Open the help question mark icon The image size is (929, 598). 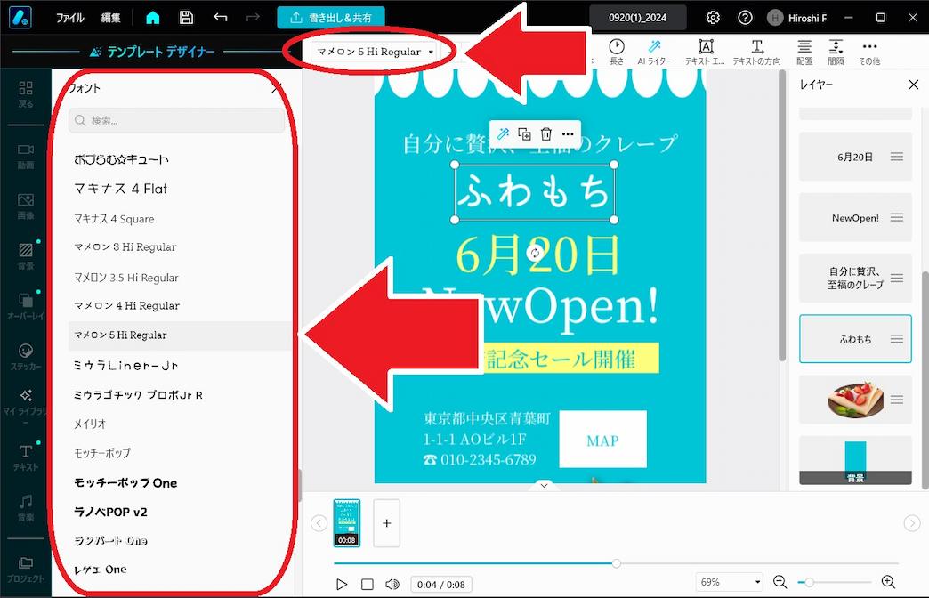tap(745, 18)
